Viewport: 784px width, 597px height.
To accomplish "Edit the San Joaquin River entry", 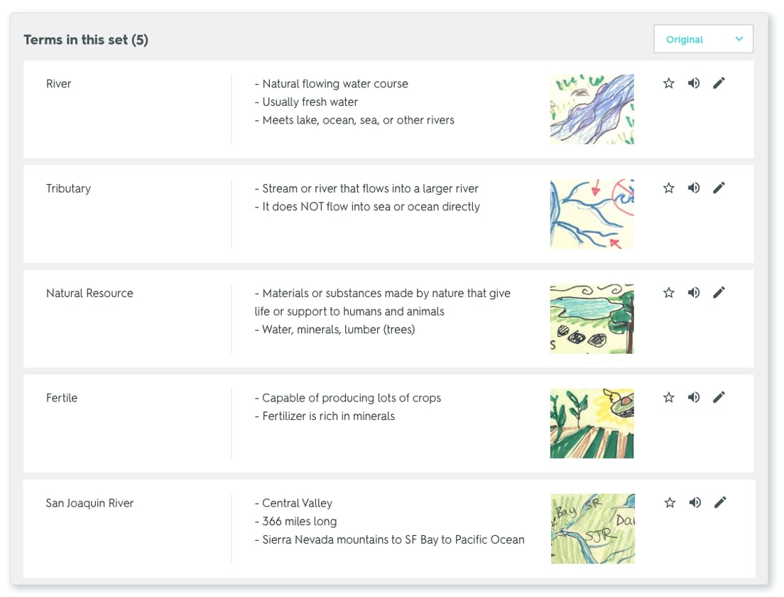I will (719, 502).
